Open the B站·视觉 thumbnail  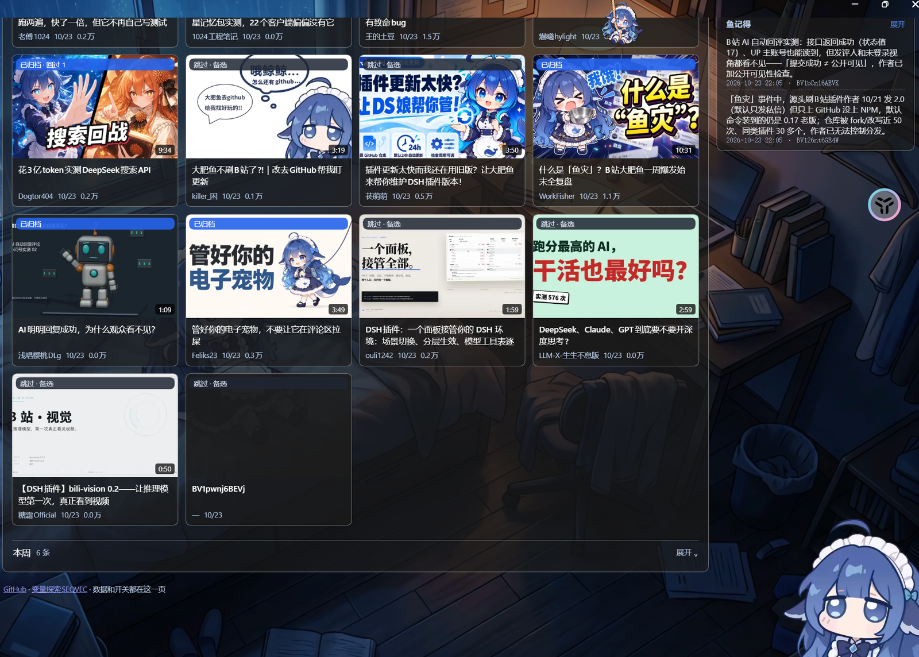click(95, 426)
